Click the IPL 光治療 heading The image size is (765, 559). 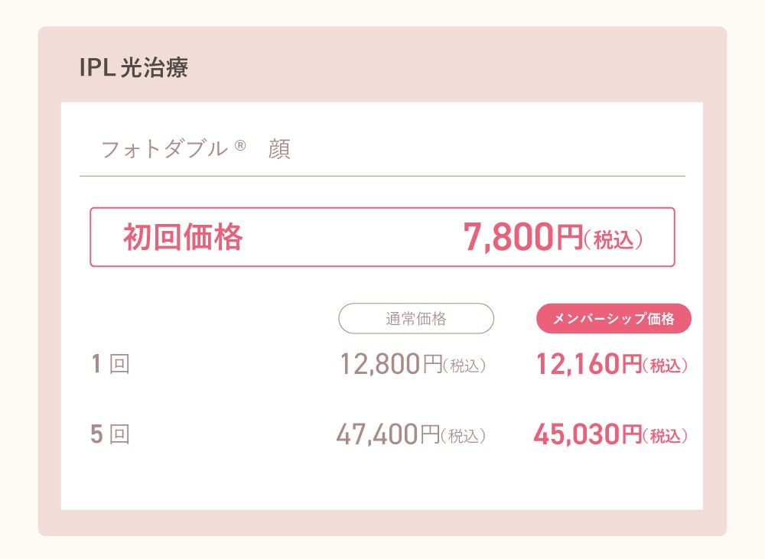[134, 67]
